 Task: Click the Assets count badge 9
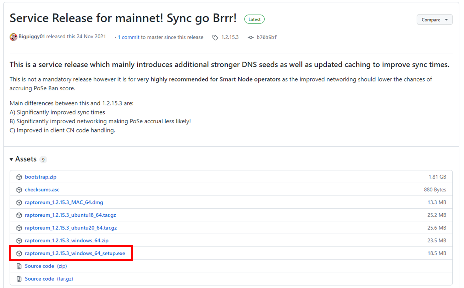[x=43, y=159]
